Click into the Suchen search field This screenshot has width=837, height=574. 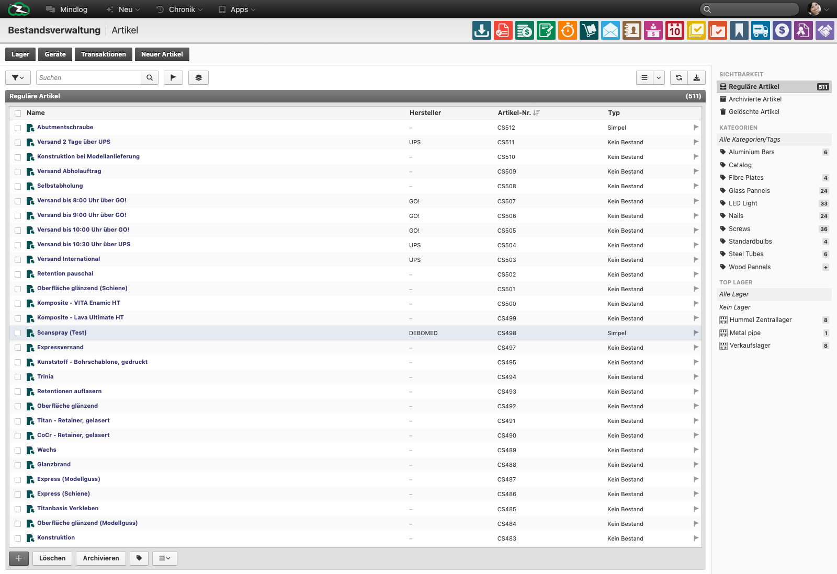tap(88, 77)
